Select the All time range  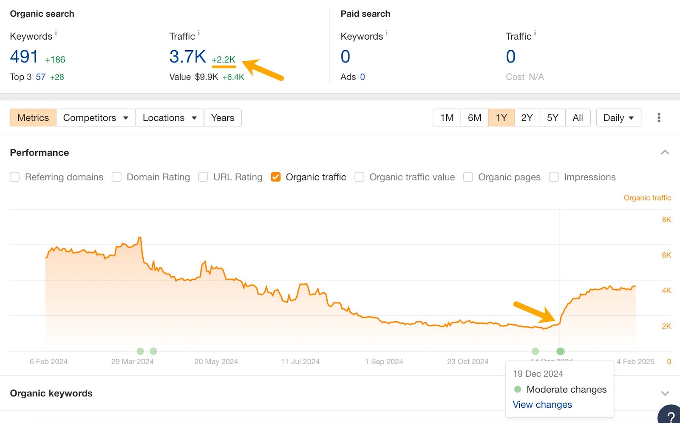click(578, 117)
